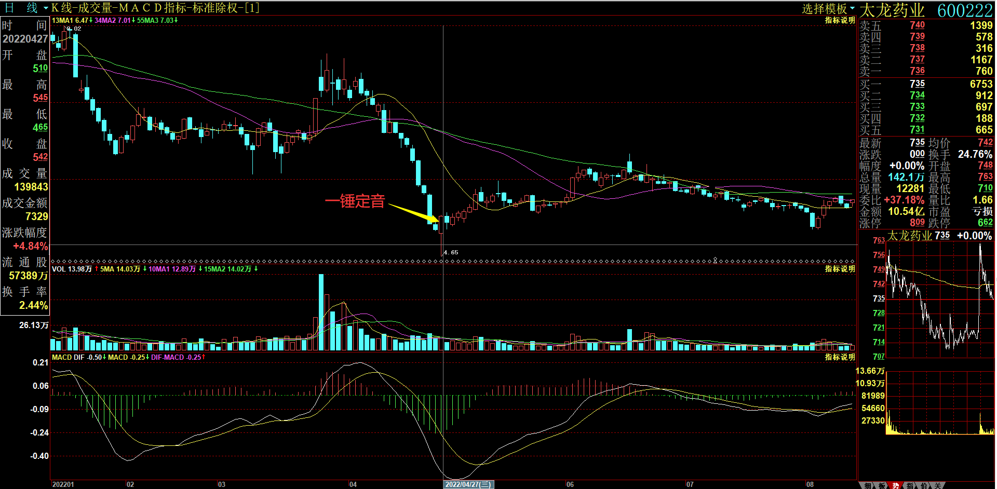Click the low price label 4.65
Image resolution: width=997 pixels, height=489 pixels.
[451, 252]
